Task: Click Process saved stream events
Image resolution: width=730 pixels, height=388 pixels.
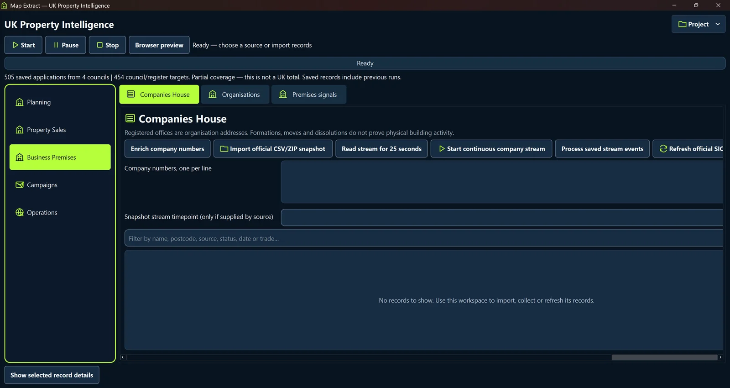Action: tap(602, 149)
